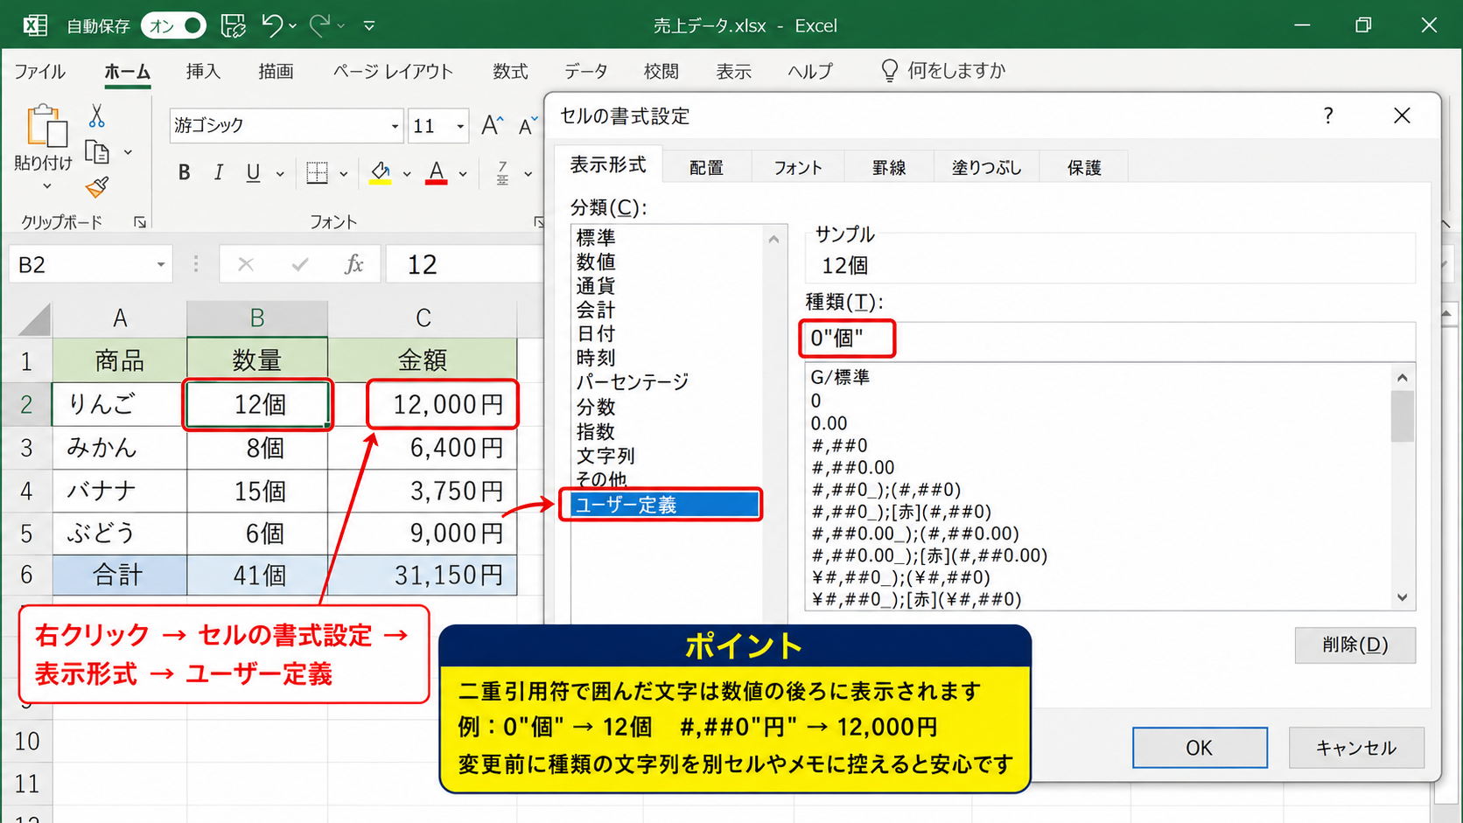
Task: Open the 配置 tab in format dialog
Action: click(706, 167)
